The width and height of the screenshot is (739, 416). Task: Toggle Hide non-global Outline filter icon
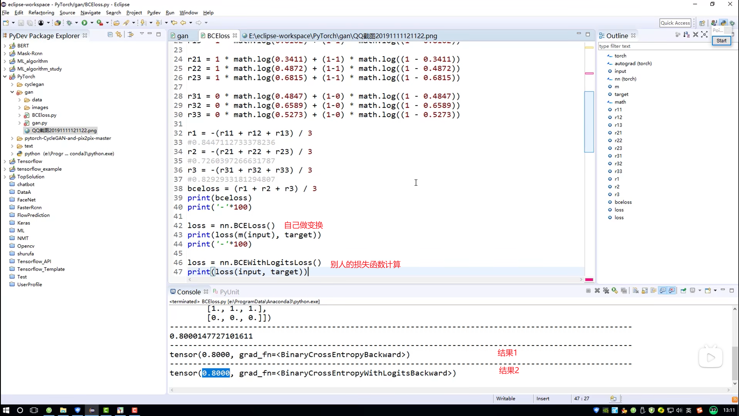pyautogui.click(x=678, y=35)
